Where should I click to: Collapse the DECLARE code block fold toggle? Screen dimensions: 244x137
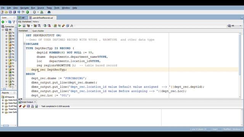(24, 44)
